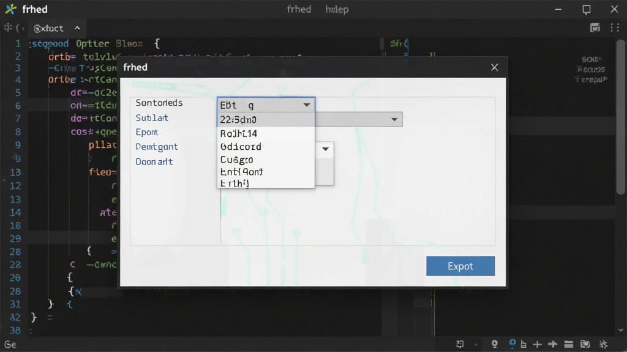Pick the last list option "Erthf]"
Screen dimensions: 627x352
266,183
